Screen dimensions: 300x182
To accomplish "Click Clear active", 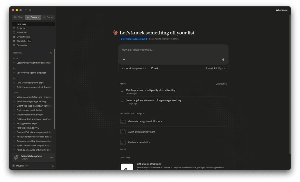I will pos(221,84).
